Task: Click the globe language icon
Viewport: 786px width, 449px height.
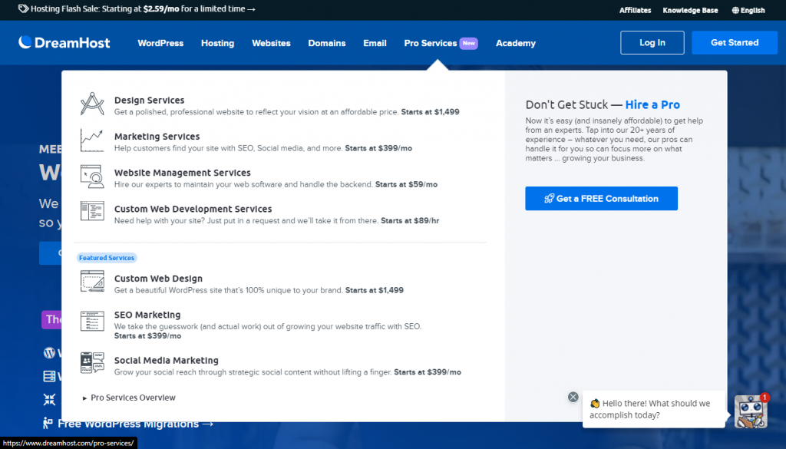Action: 735,10
